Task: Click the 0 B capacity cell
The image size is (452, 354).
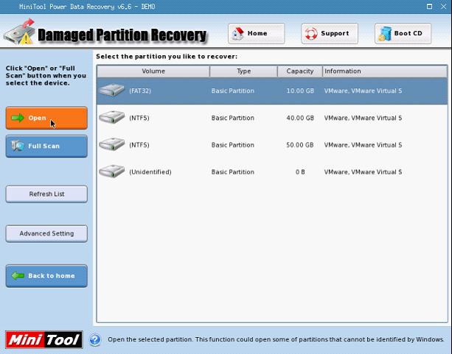Action: [x=300, y=172]
